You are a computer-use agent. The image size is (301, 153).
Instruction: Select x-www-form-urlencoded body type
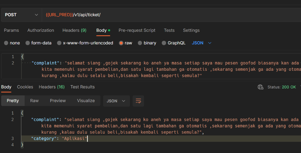coord(85,43)
